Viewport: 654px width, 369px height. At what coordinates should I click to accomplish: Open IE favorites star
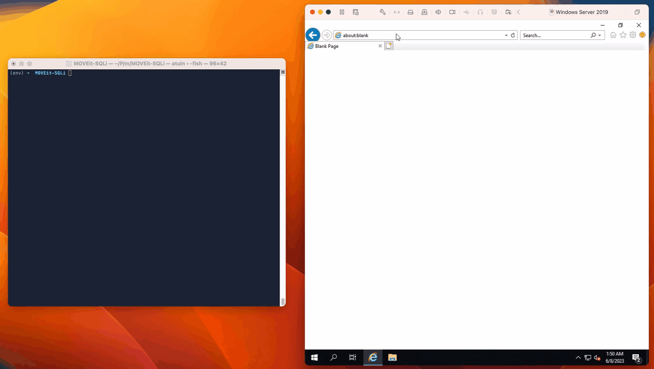623,35
